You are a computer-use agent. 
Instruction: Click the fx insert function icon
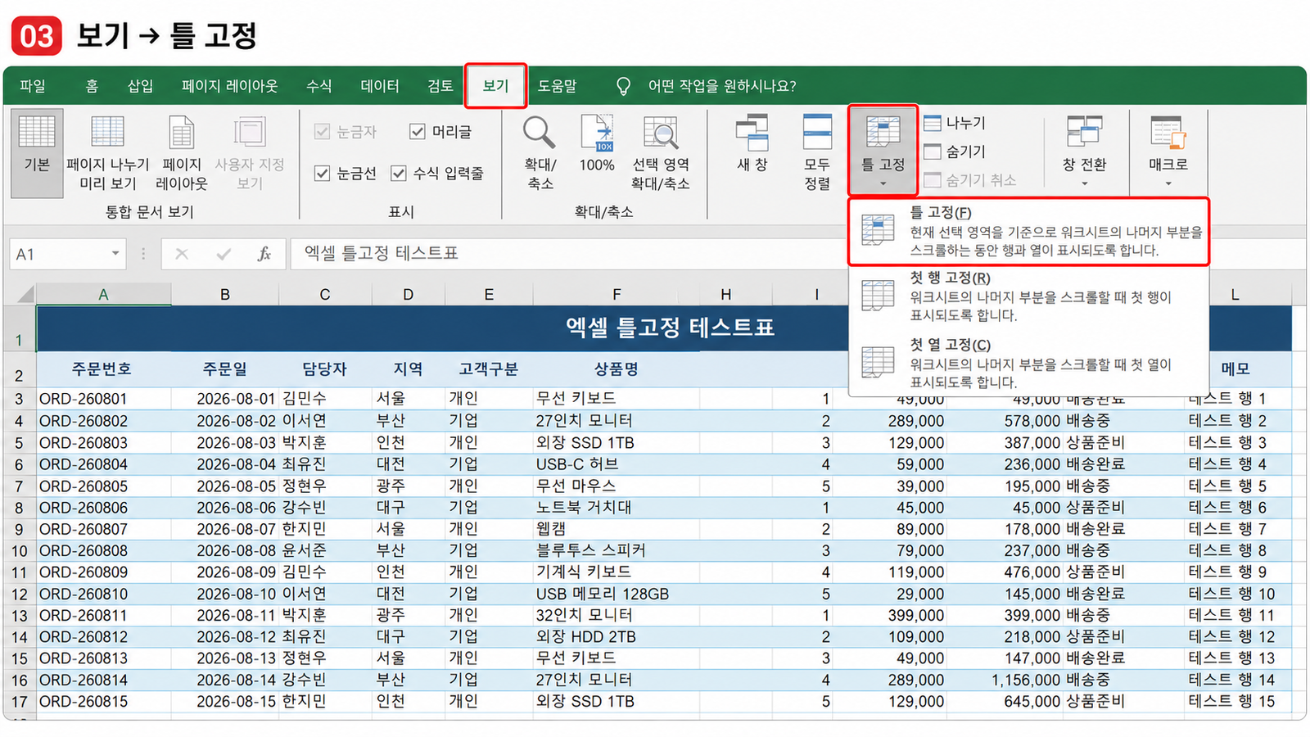(x=264, y=254)
